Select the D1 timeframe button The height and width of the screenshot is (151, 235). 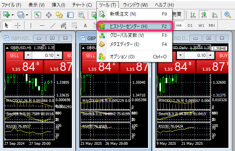click(x=190, y=26)
